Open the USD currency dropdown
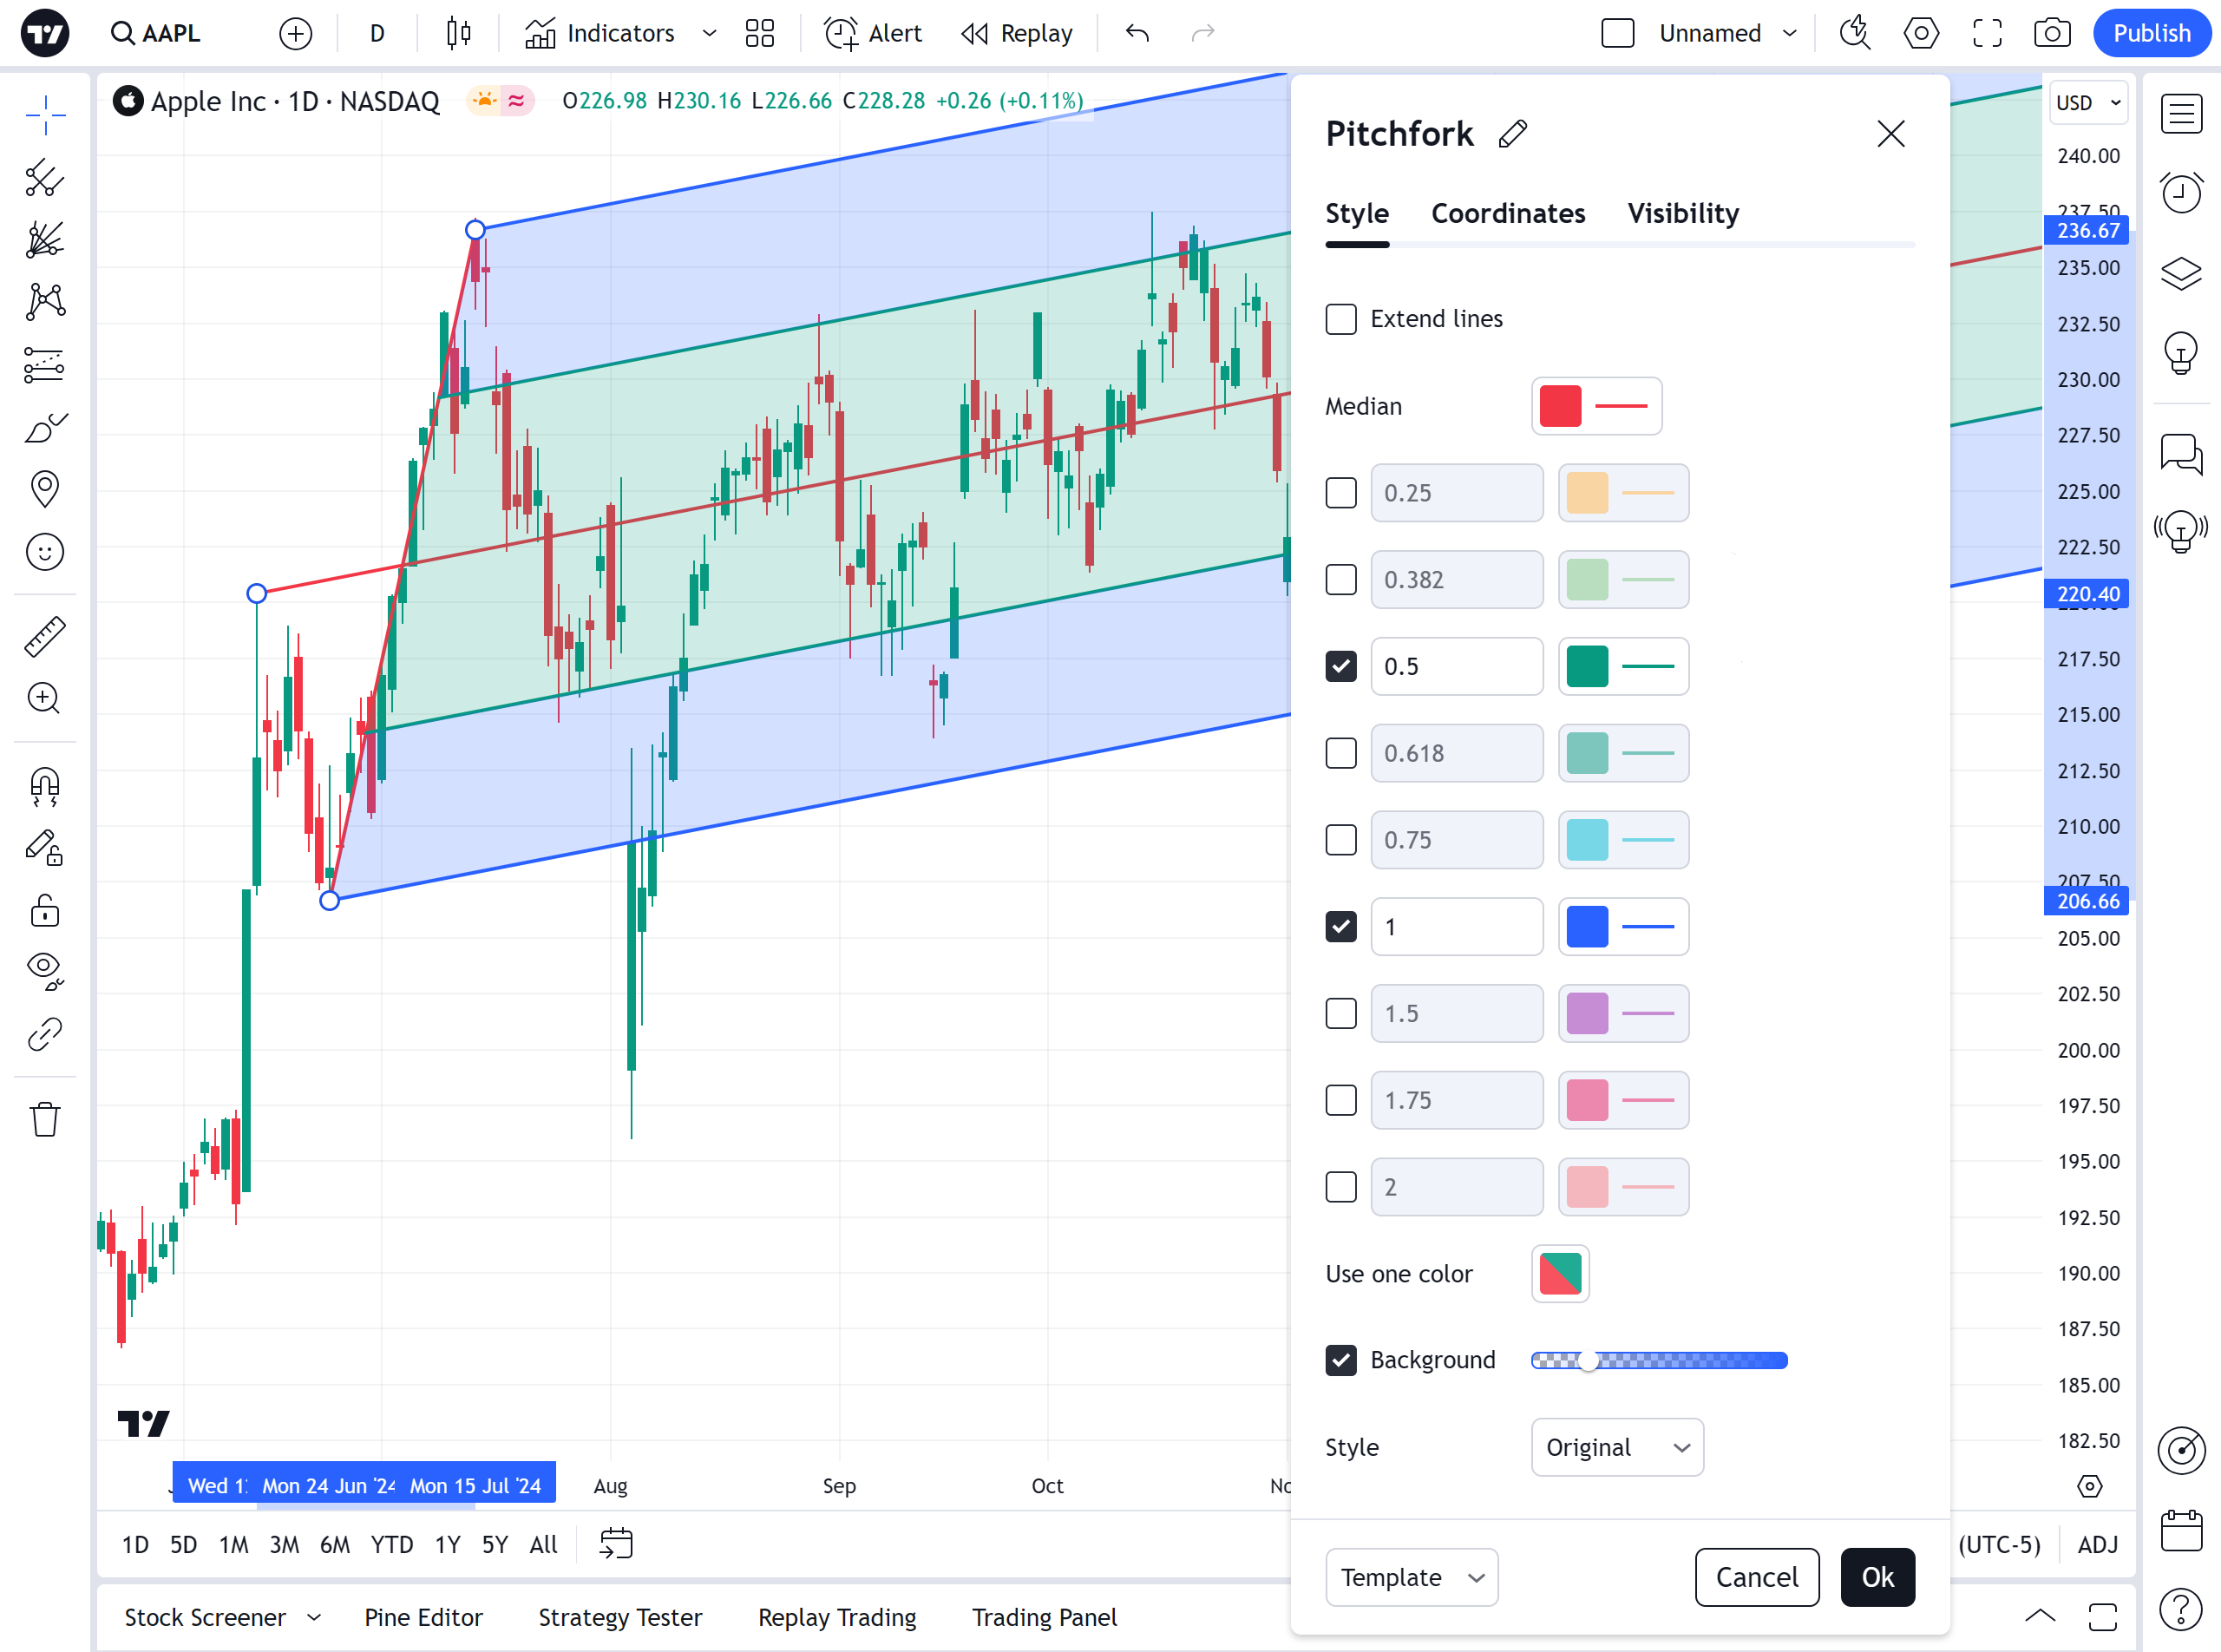This screenshot has height=1652, width=2221. (2087, 103)
